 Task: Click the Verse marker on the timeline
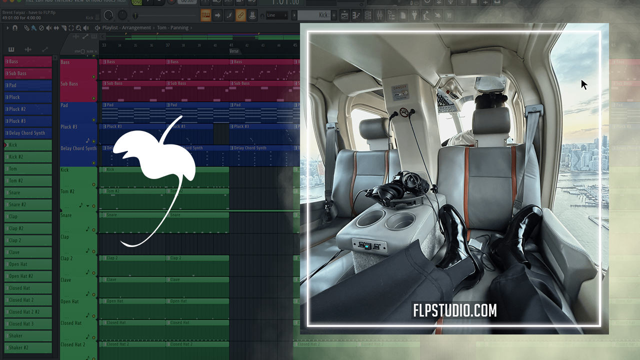tap(234, 51)
